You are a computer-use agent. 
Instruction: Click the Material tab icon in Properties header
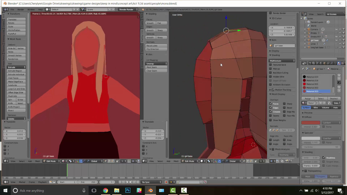(339, 63)
